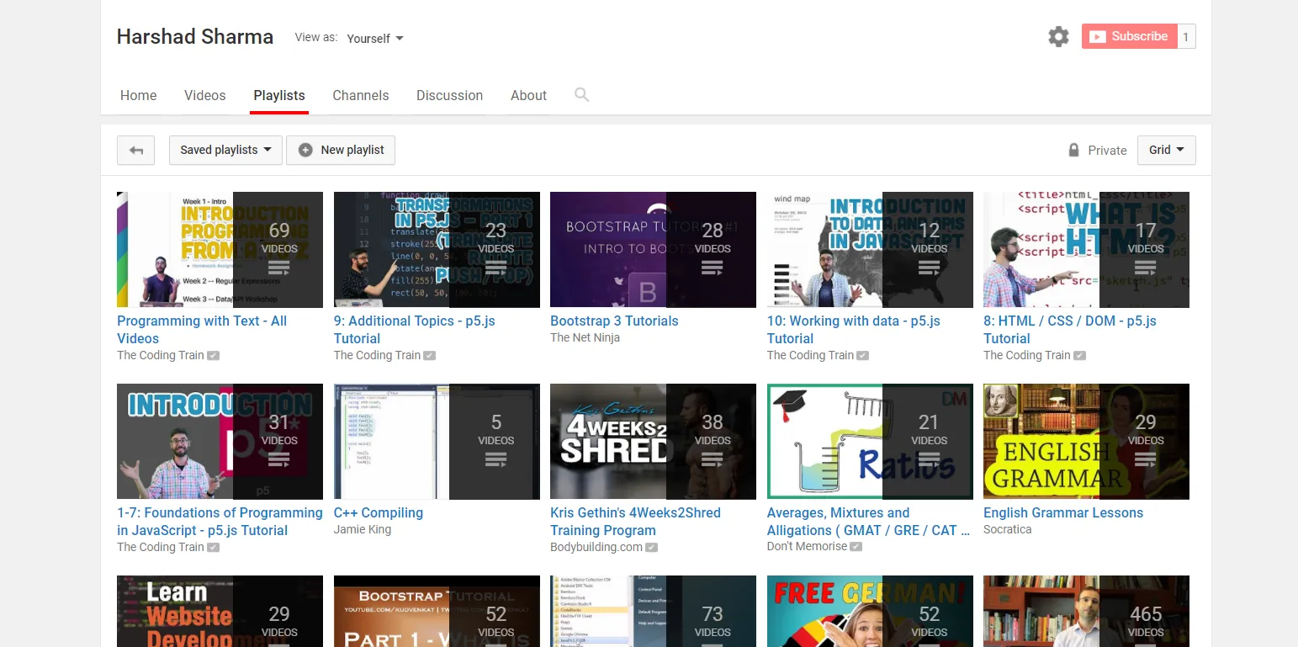Open the View as Yourself dropdown
This screenshot has height=647, width=1298.
pyautogui.click(x=375, y=38)
